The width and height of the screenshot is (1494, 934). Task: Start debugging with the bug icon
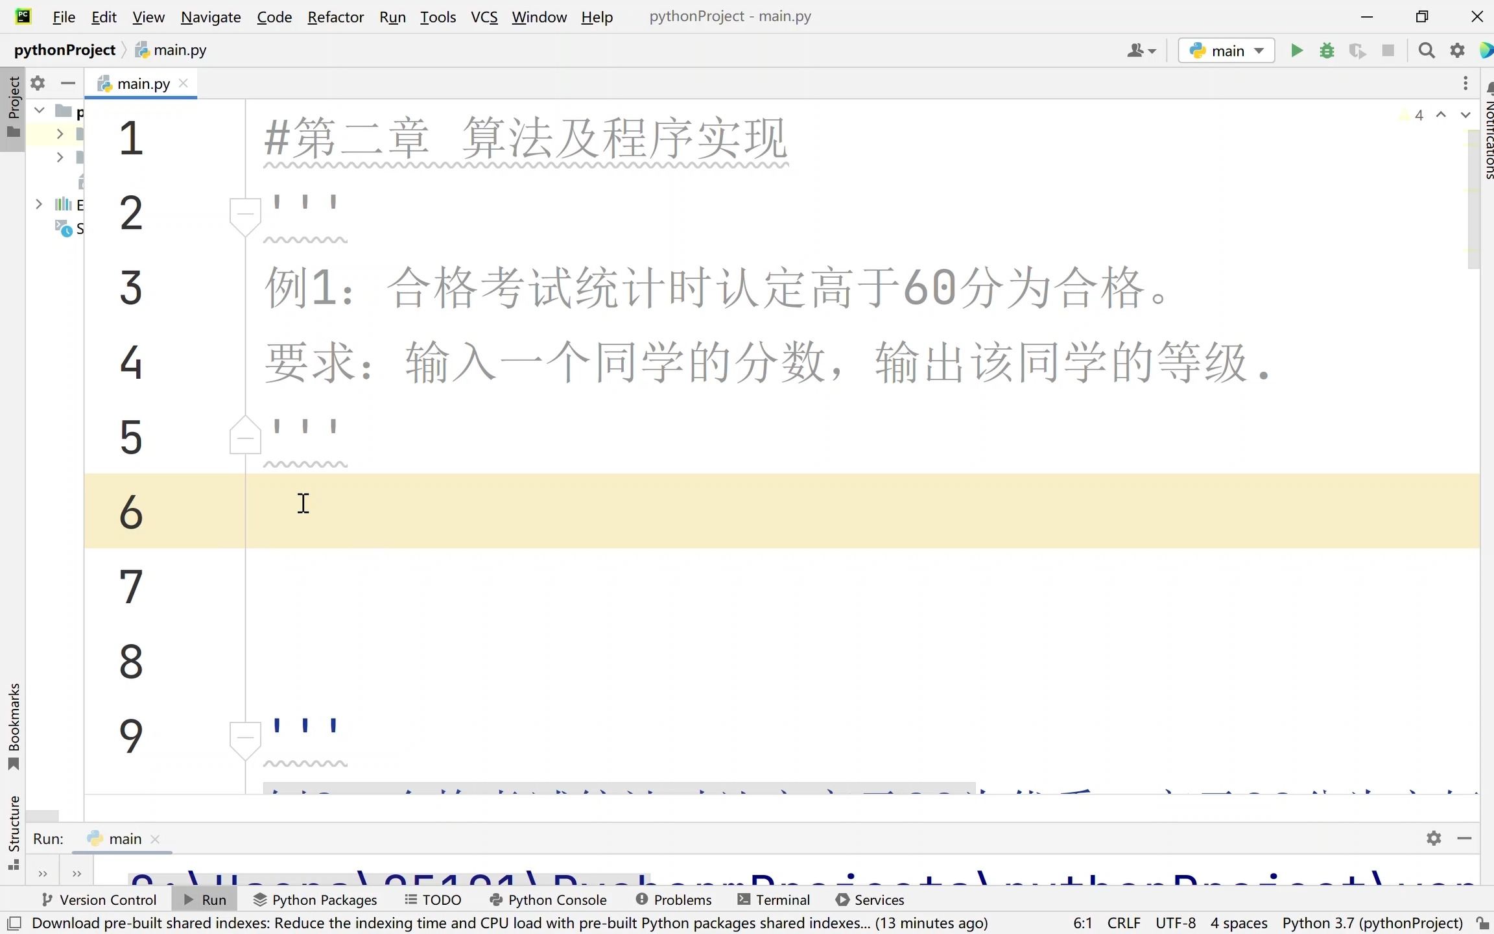[1327, 51]
